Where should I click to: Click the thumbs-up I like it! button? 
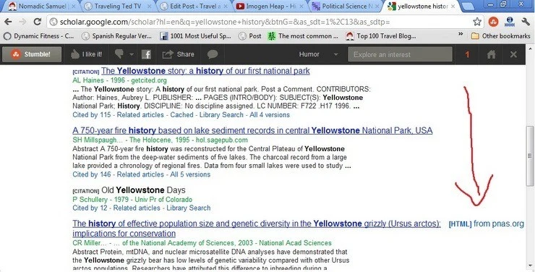[86, 54]
